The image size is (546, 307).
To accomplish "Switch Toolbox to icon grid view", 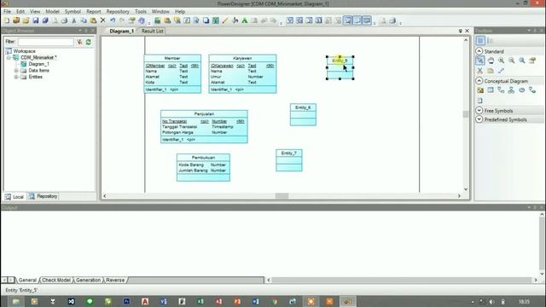I will point(480,41).
